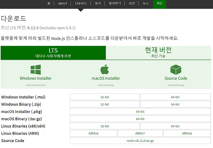This screenshot has height=148, width=213.
Task: Select 다운로드 in the top navigation
Action: pos(81,3)
